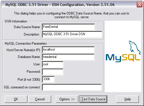Click the Port field showing 3306
This screenshot has width=144, height=106.
pos(48,79)
